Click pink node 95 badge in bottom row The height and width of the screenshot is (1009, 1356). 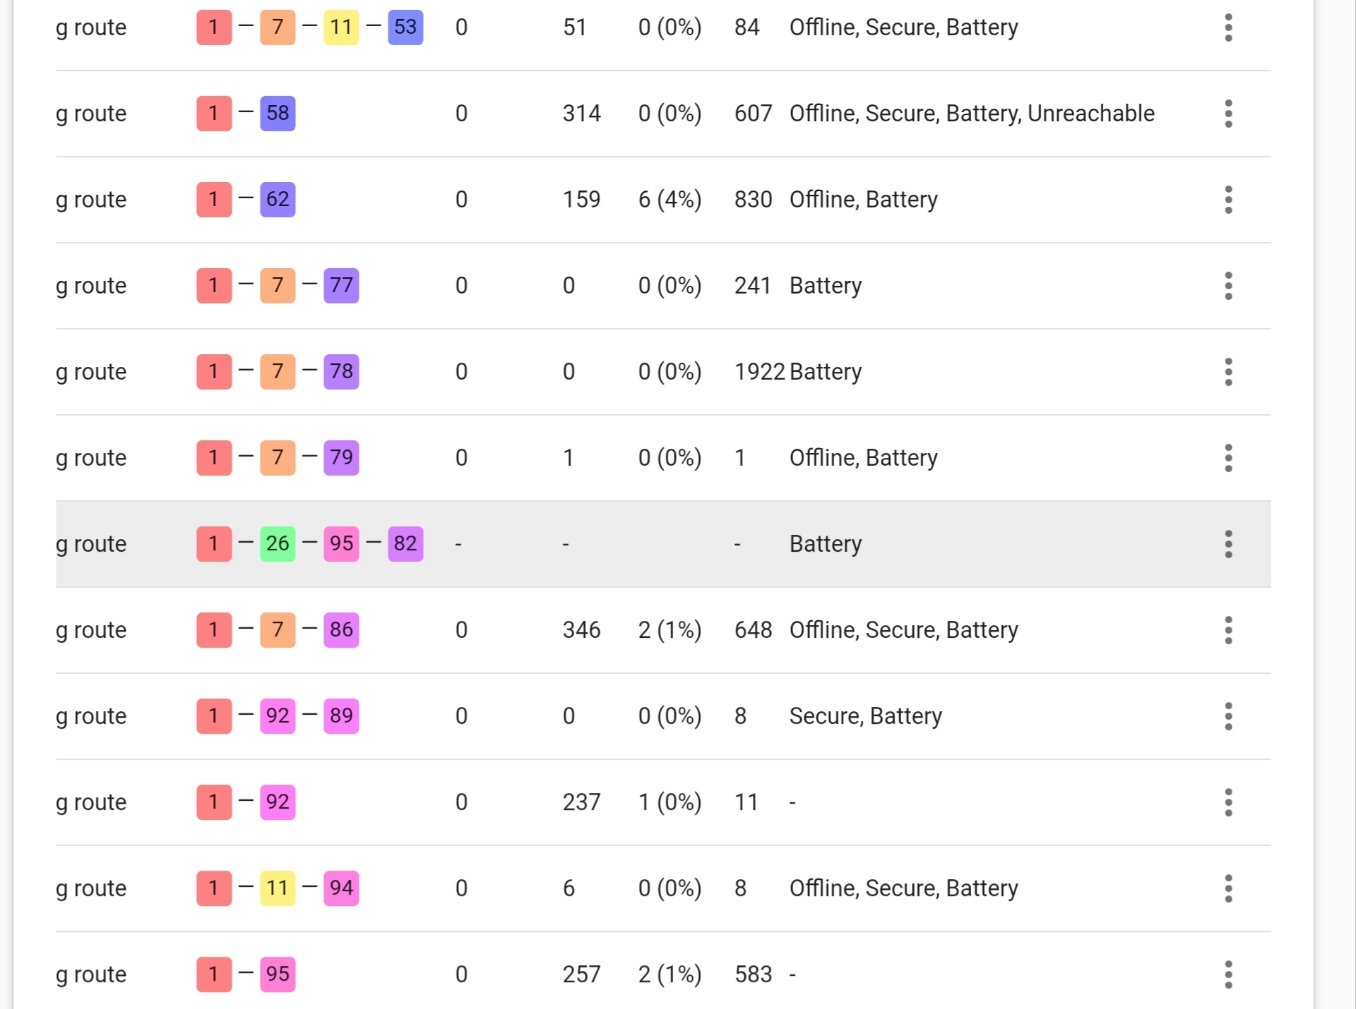[x=278, y=974]
